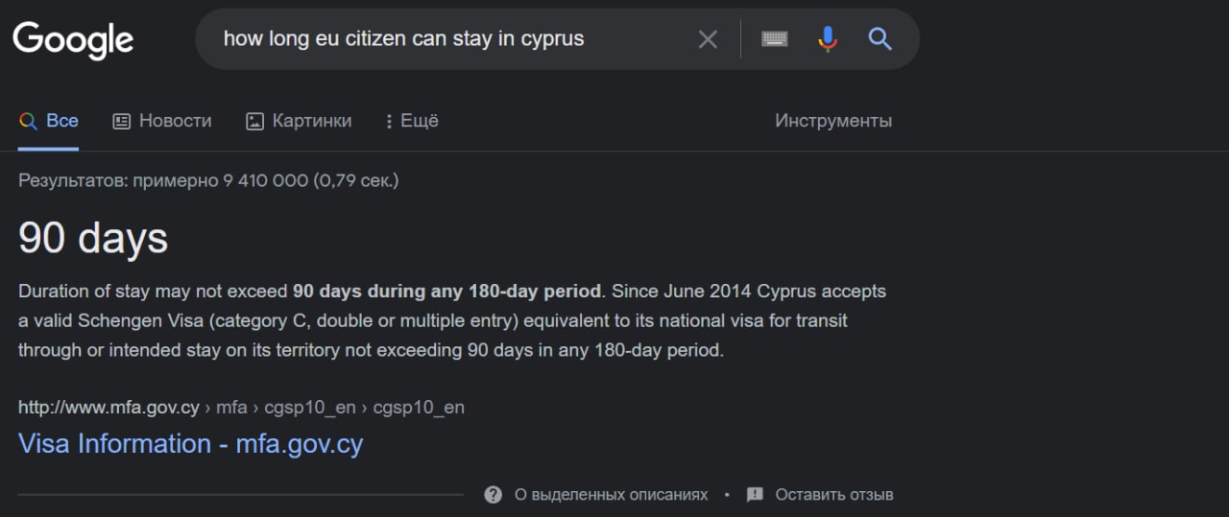
Task: Clear the search query with X
Action: (x=708, y=39)
